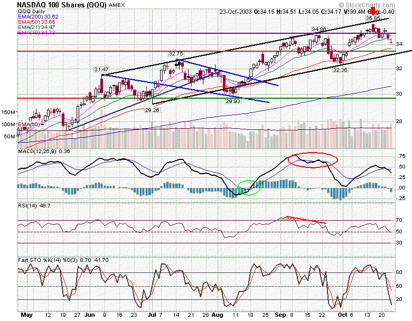Click the EMA(200) 30.62 legend entry

point(38,17)
